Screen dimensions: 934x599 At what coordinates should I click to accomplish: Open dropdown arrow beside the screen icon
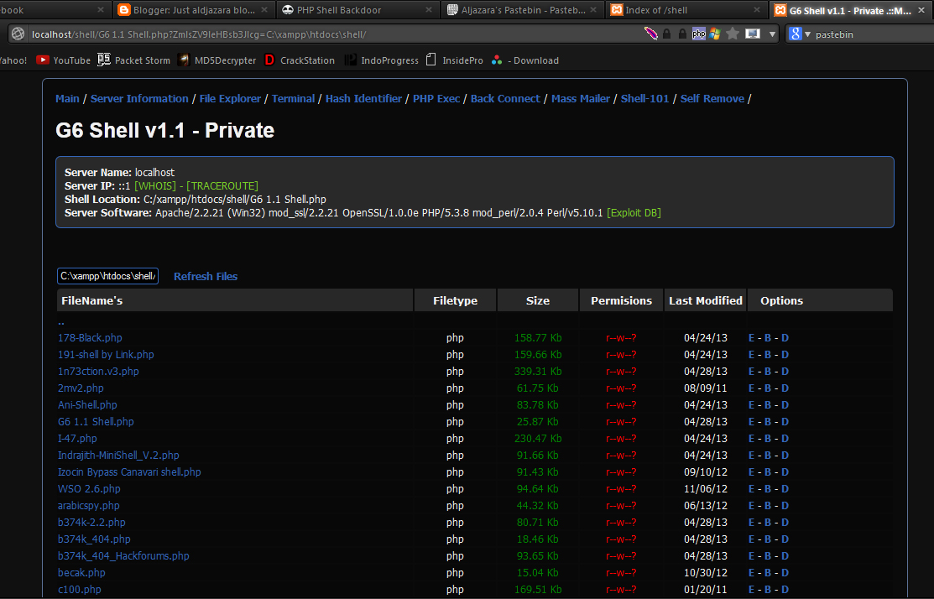pos(772,34)
